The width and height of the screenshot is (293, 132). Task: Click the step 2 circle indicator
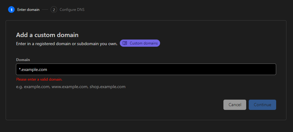tap(54, 10)
